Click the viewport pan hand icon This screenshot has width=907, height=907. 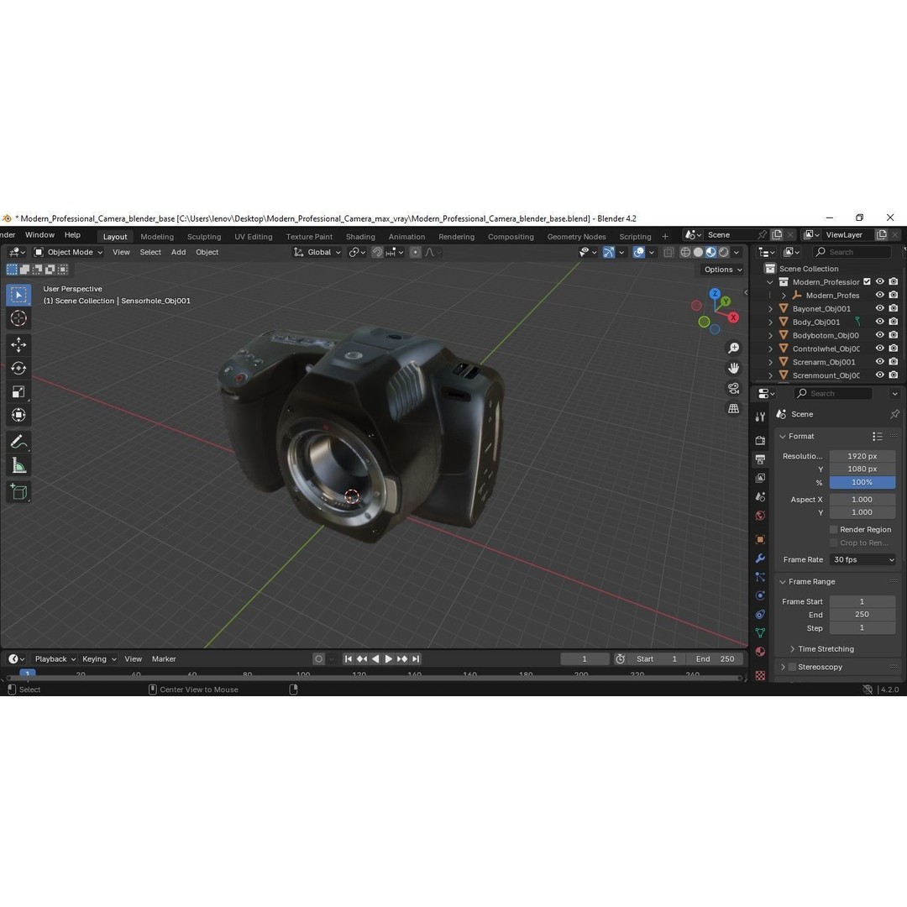(x=733, y=368)
